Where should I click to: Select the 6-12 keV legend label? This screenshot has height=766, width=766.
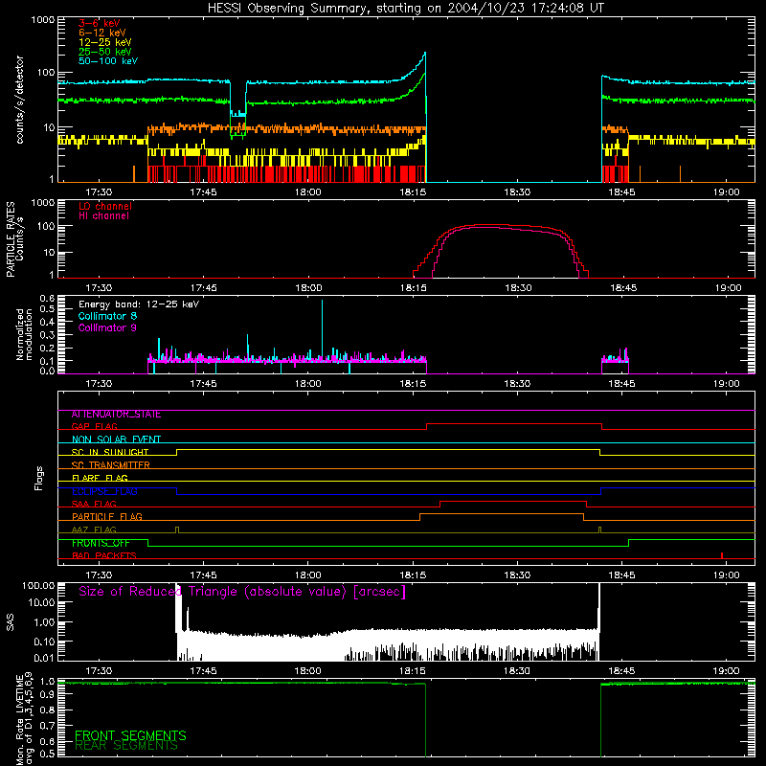pos(101,33)
